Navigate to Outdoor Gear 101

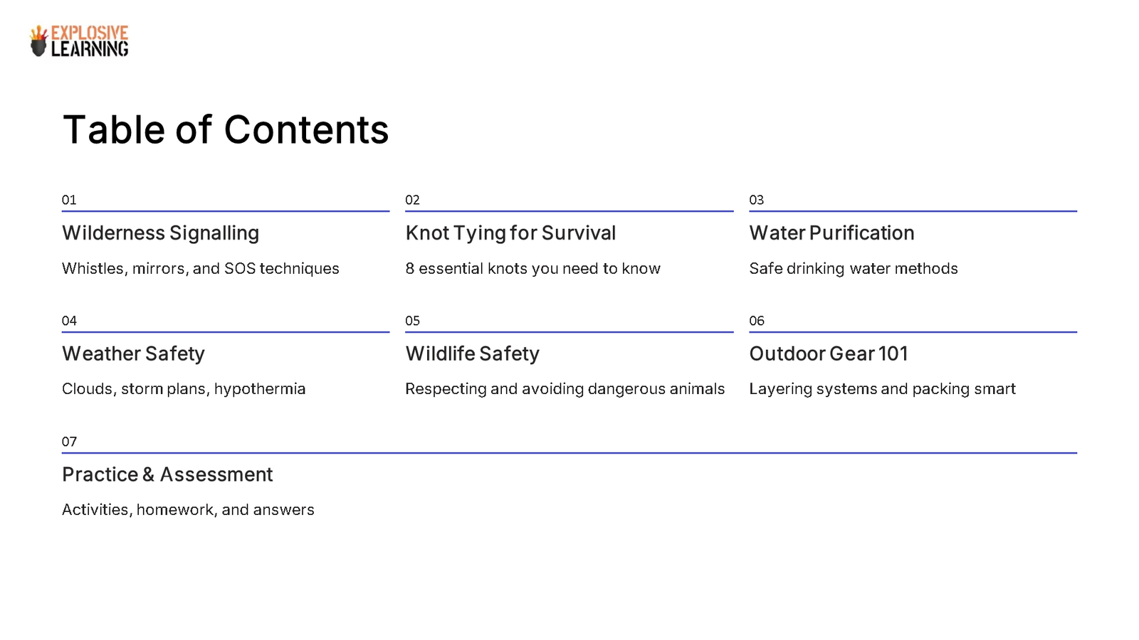pyautogui.click(x=829, y=353)
